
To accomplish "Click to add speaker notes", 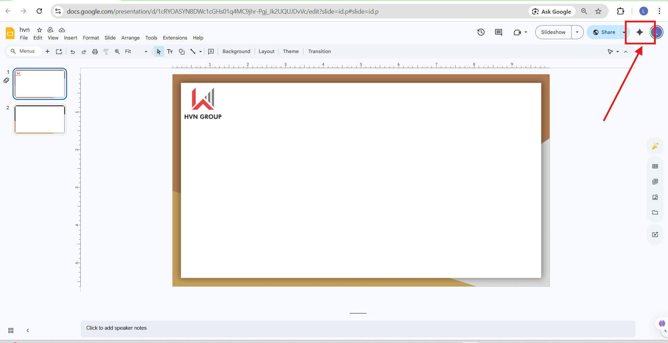I will pyautogui.click(x=358, y=328).
